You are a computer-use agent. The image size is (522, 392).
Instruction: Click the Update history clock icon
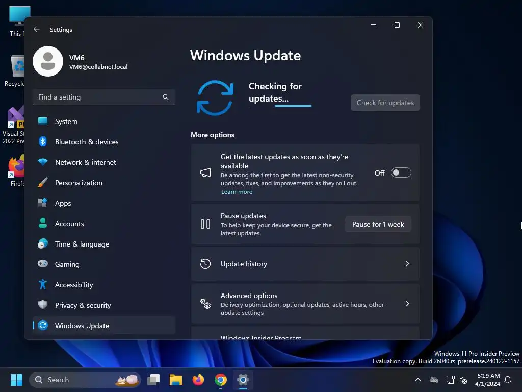[205, 264]
